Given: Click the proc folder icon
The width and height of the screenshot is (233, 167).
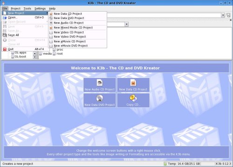Looking at the screenshot, I should [x=54, y=50].
